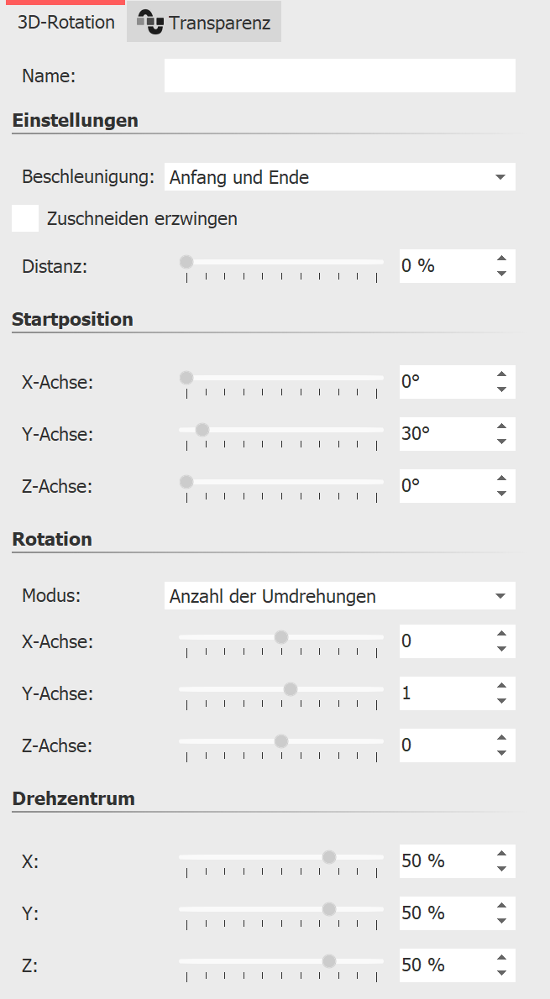Enable Zuschneiden erzwingen

click(x=24, y=218)
